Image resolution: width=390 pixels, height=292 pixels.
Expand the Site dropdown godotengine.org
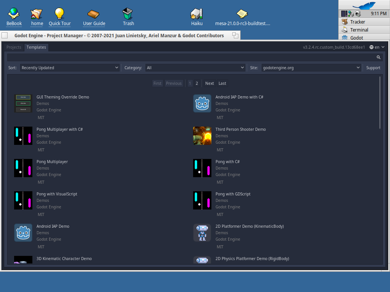[311, 68]
